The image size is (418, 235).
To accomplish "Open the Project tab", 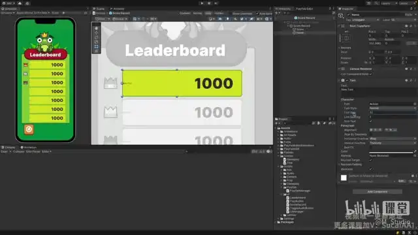I will coord(281,119).
